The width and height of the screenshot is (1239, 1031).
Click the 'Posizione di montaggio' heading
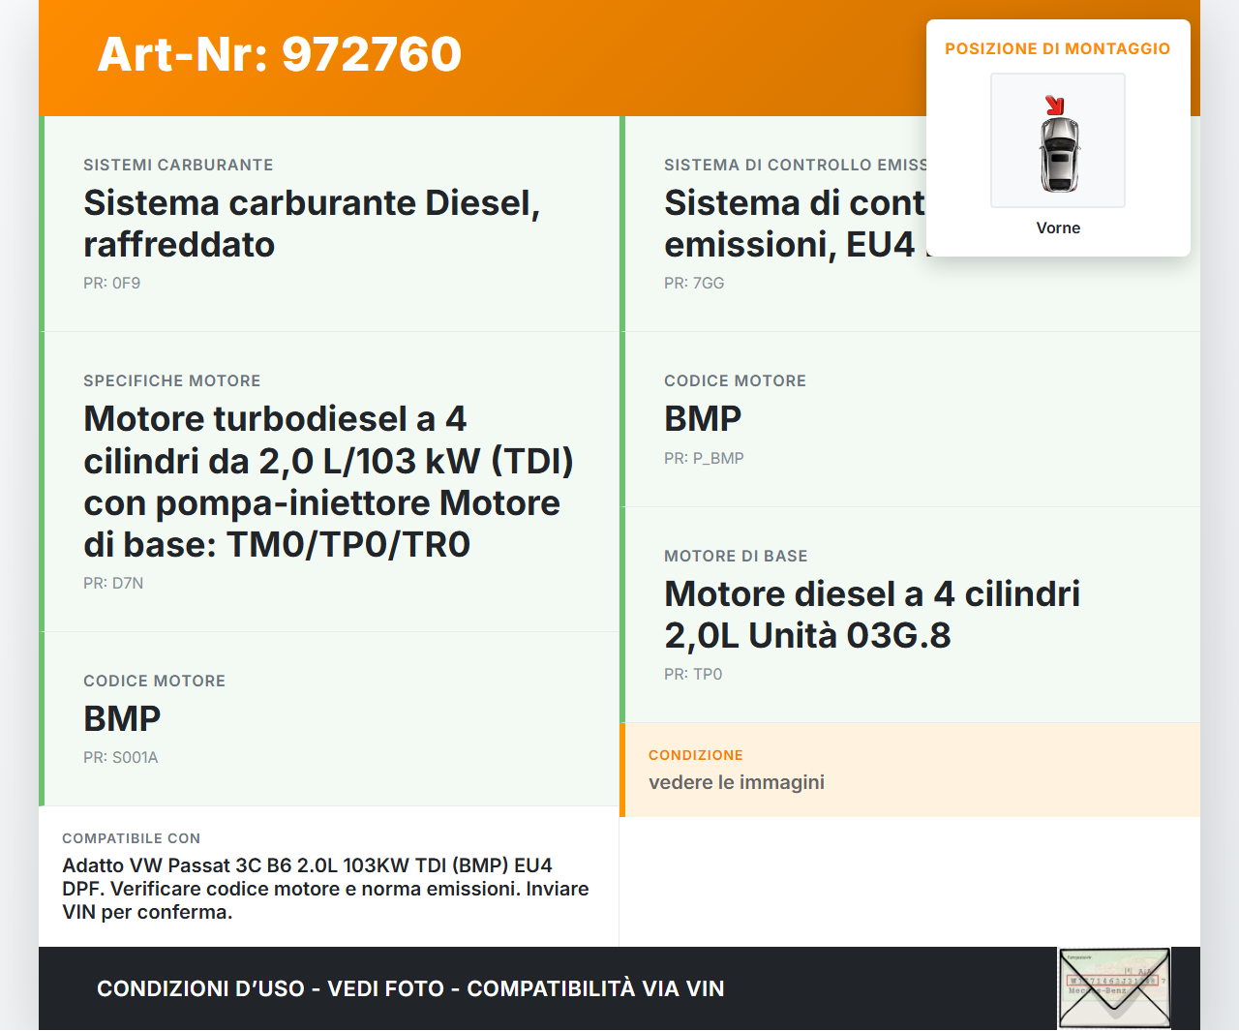pyautogui.click(x=1057, y=49)
